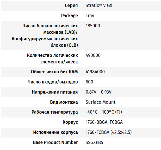Select the 5SGXEB5 base product number
The width and height of the screenshot is (161, 150).
94,142
